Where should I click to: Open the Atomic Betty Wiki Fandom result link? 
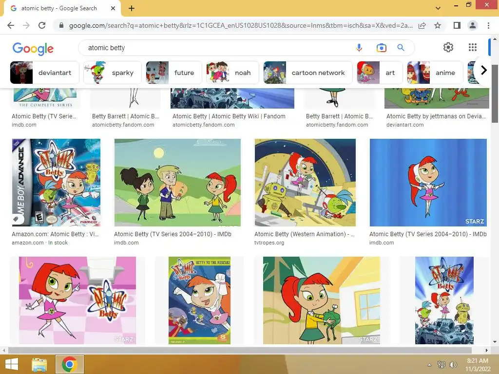(229, 116)
